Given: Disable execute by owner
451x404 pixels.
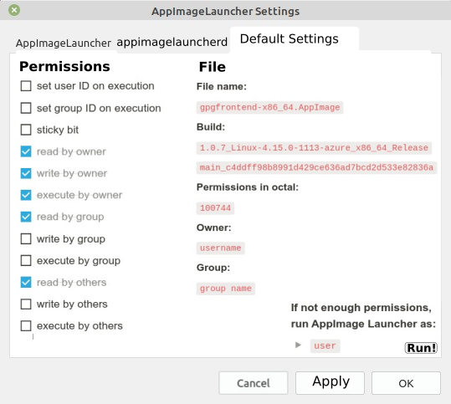Looking at the screenshot, I should coord(26,195).
